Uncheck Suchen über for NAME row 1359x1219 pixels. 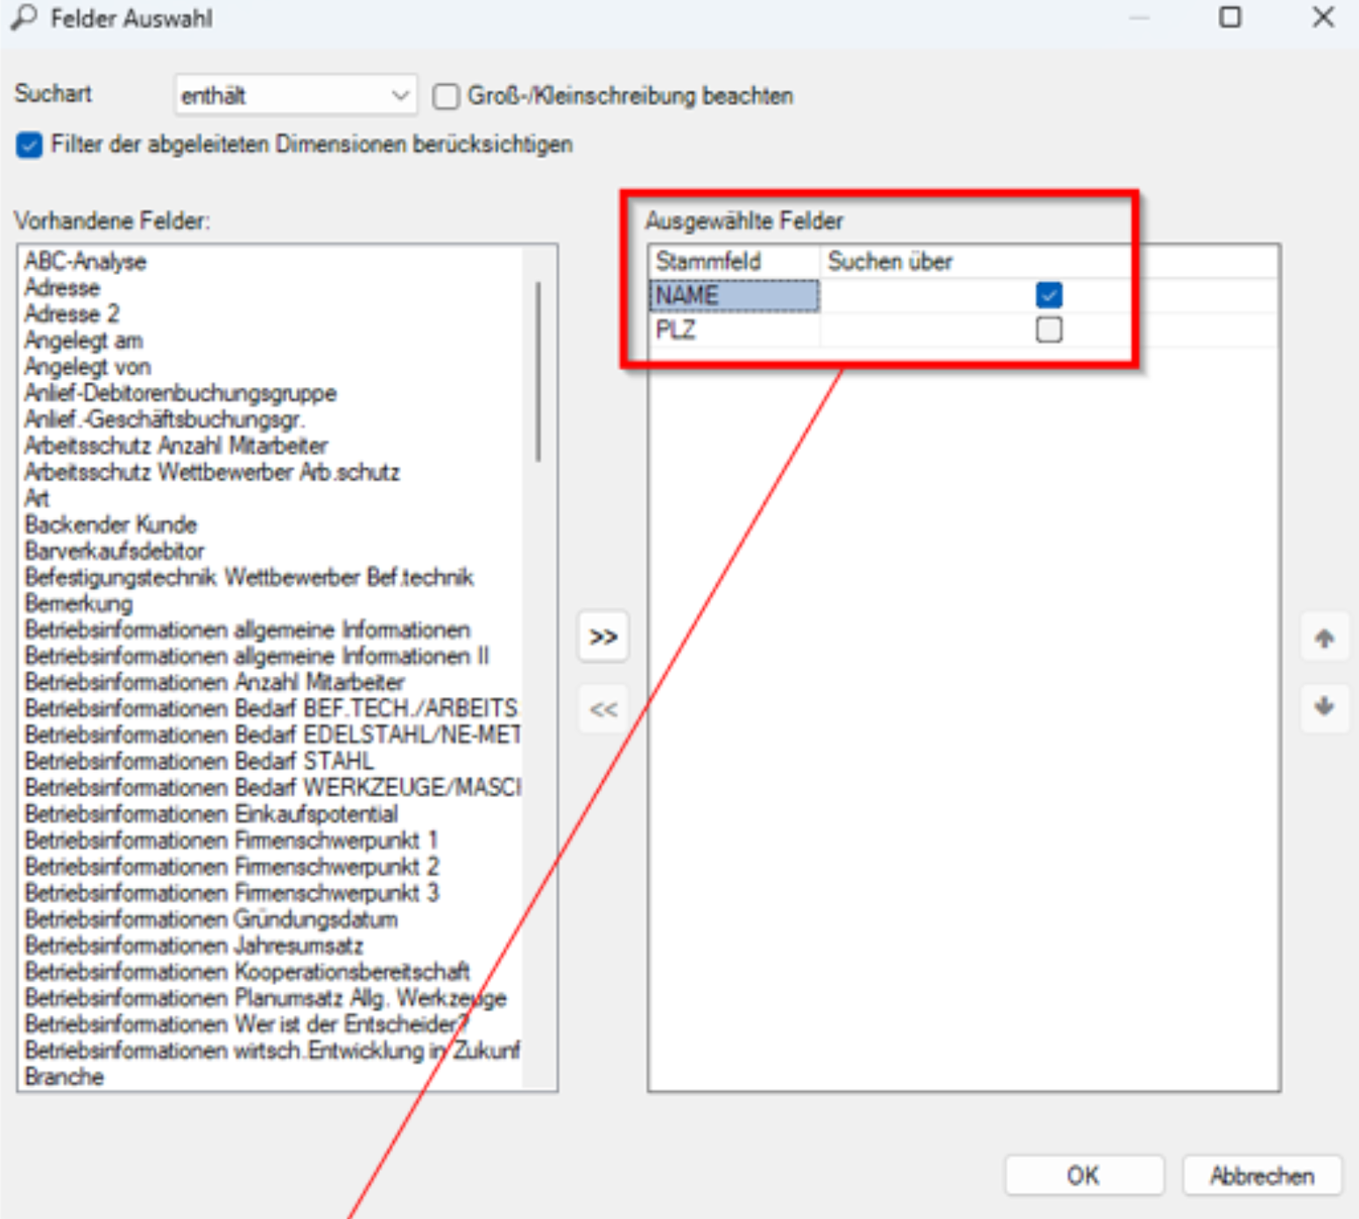click(x=1048, y=295)
